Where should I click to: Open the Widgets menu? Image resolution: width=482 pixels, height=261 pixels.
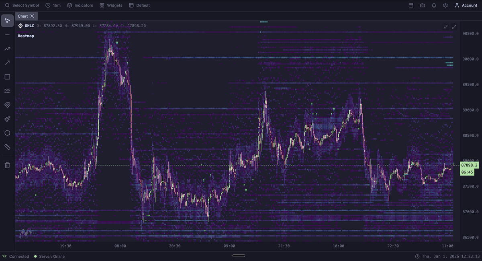point(111,5)
